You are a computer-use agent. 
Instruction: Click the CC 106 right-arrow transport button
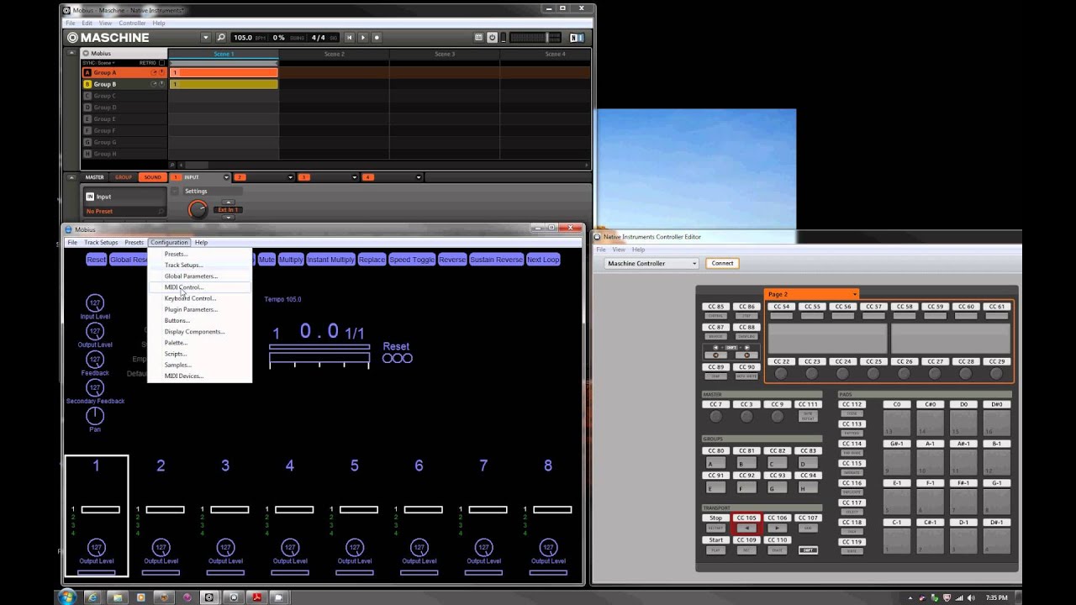(x=778, y=528)
